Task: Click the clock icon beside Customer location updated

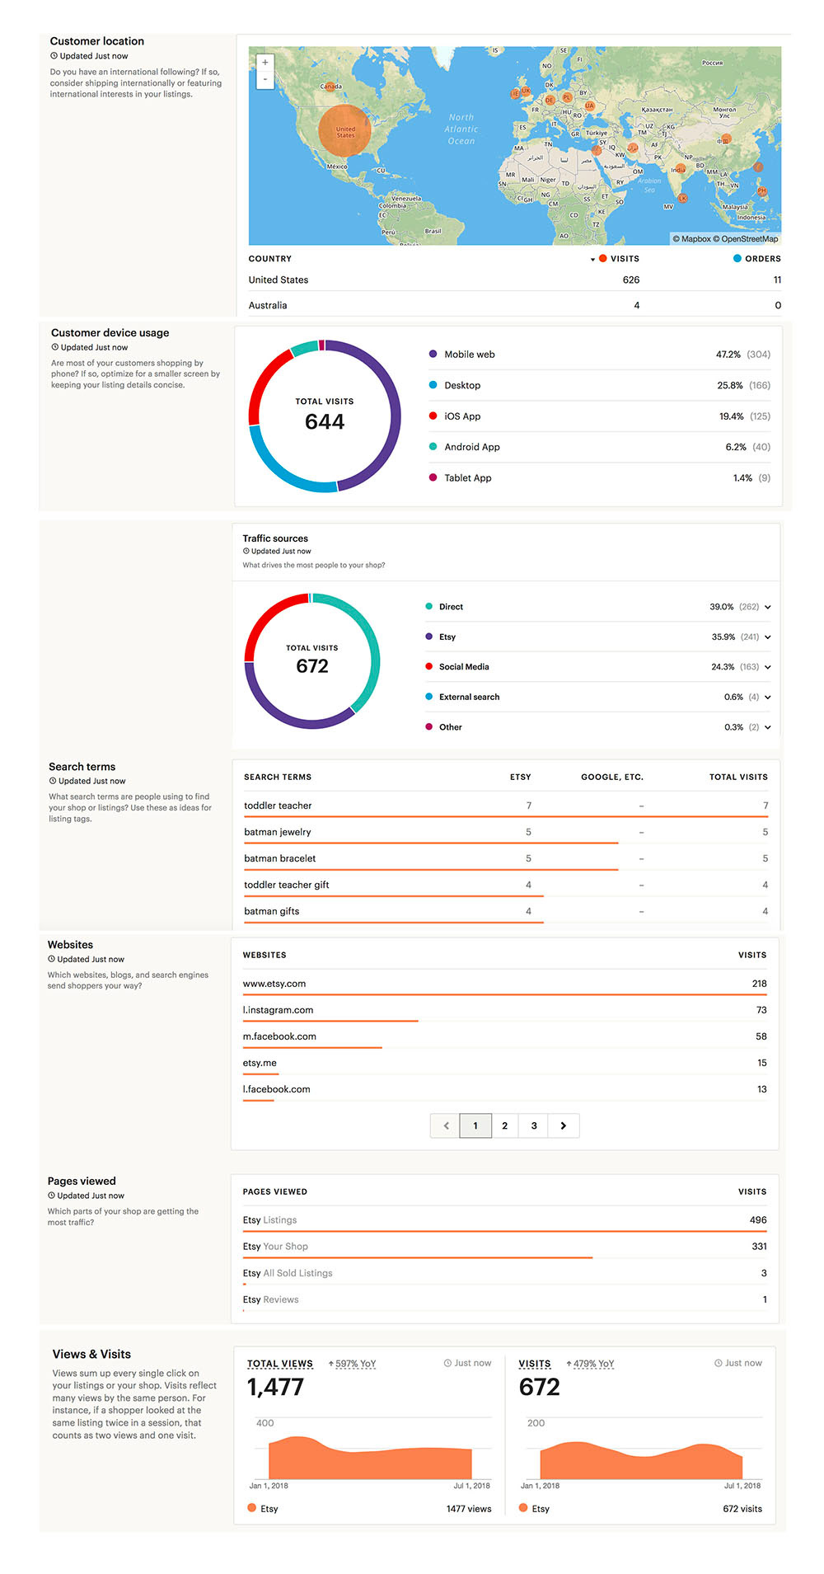Action: coord(54,56)
